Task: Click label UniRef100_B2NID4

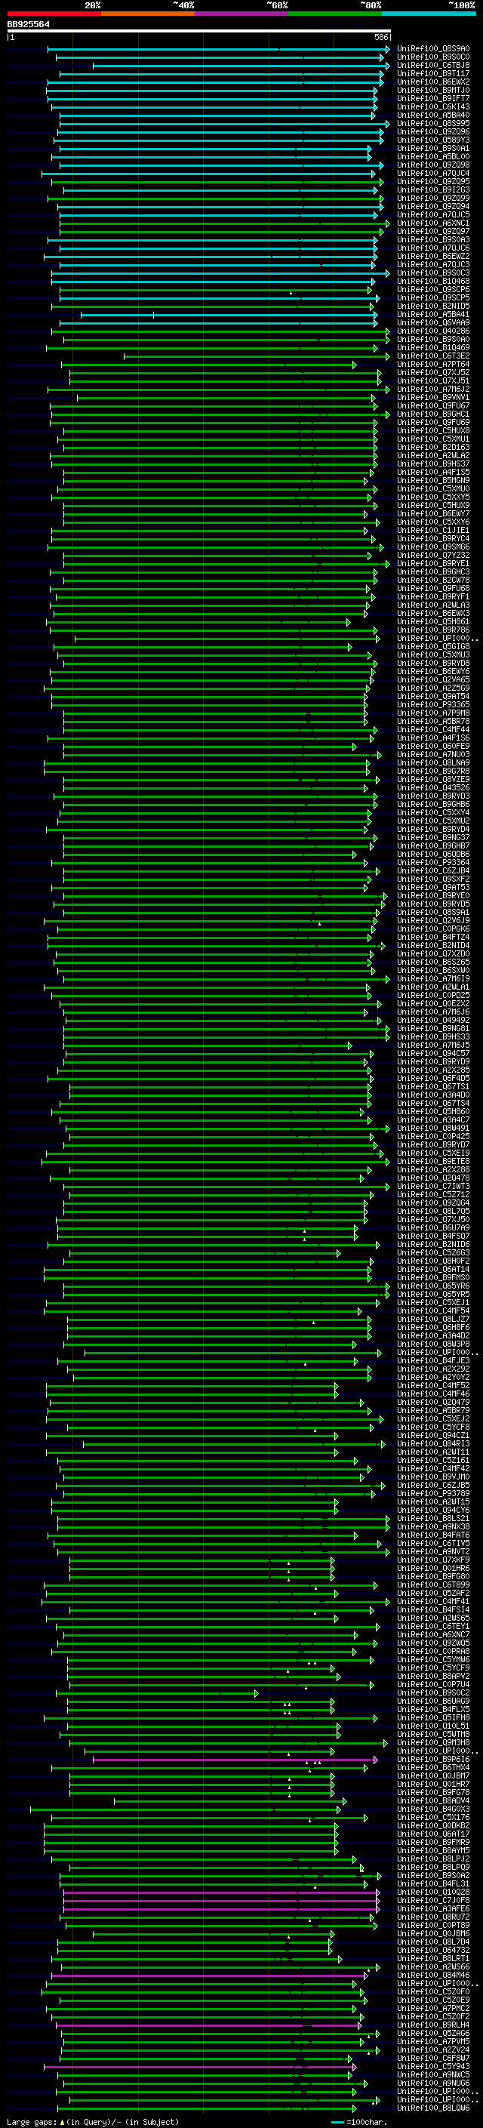Action: (433, 945)
